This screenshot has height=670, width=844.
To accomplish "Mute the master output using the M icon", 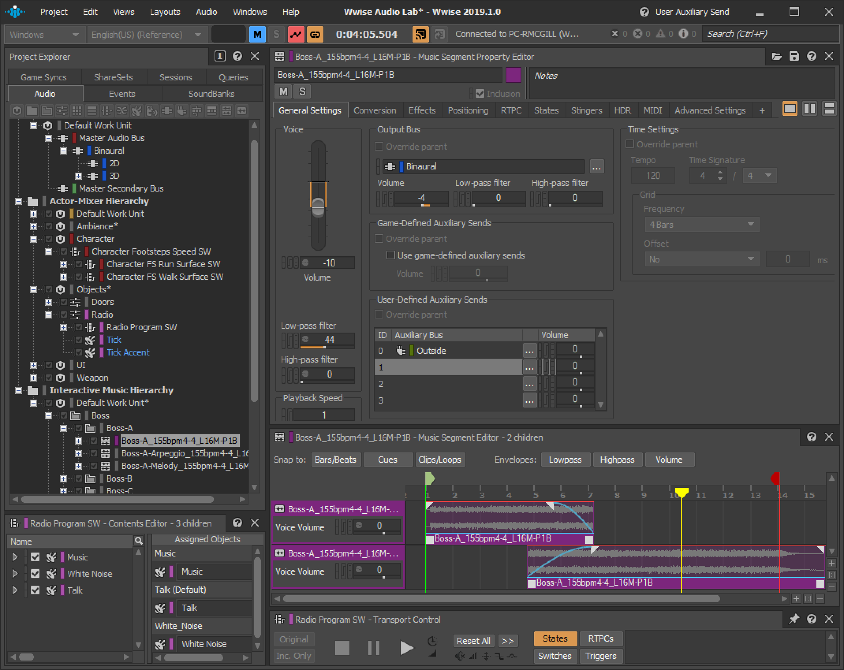I will (257, 34).
